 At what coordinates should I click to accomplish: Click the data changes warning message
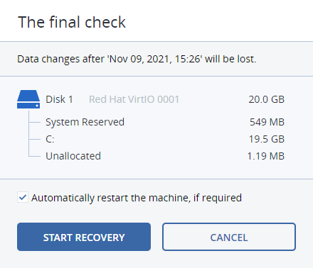pos(137,59)
